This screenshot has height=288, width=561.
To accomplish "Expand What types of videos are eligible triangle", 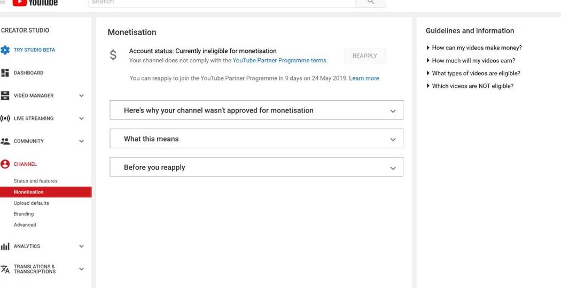I will tap(428, 73).
